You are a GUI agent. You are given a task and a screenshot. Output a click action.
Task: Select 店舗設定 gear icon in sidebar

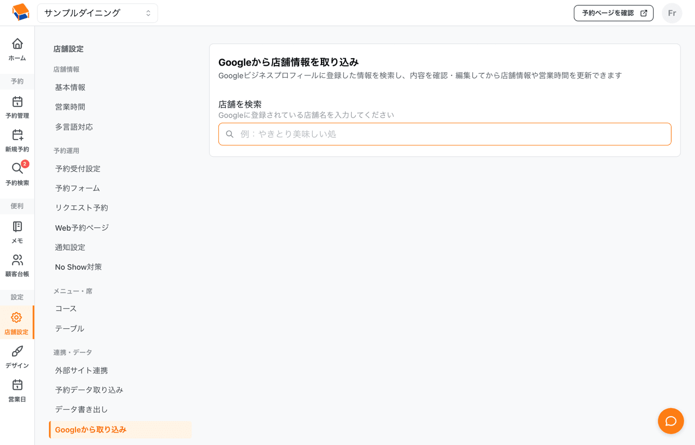[17, 317]
